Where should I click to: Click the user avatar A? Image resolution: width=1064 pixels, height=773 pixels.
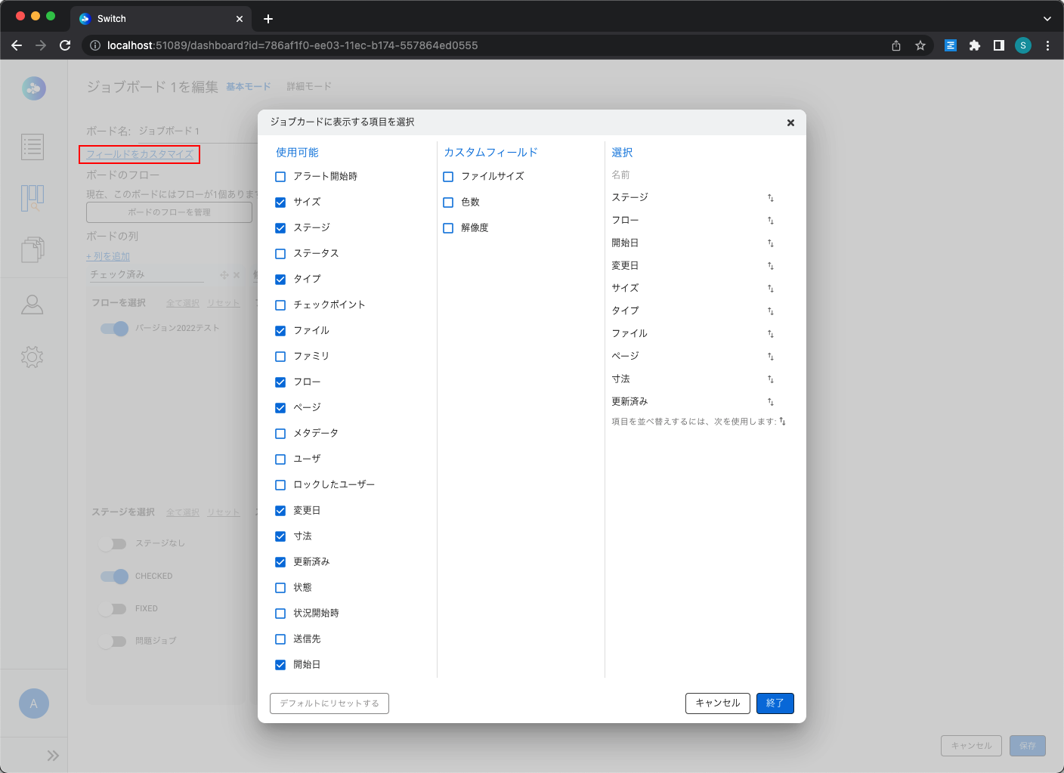point(34,703)
